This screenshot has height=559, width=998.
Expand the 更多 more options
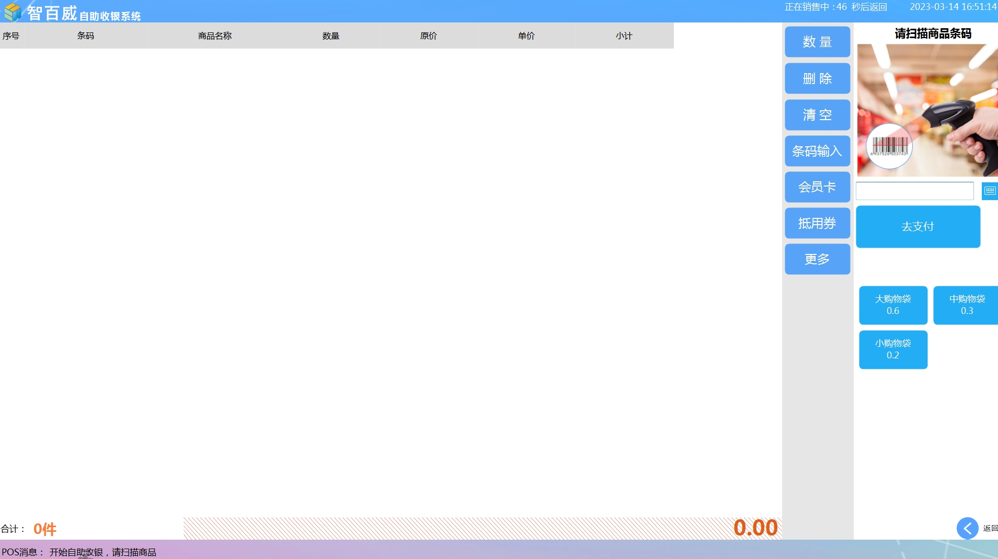click(x=817, y=259)
